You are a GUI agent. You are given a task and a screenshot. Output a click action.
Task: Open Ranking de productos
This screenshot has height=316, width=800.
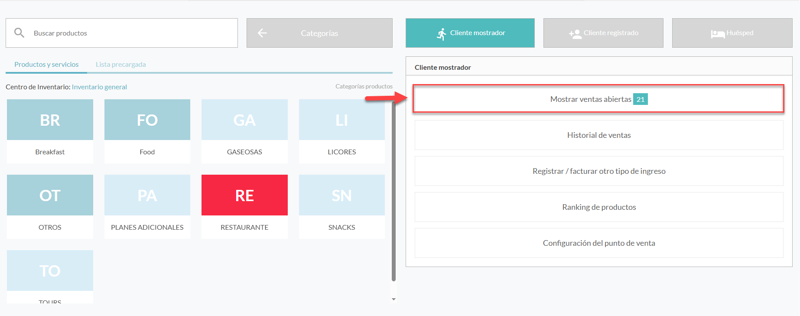pyautogui.click(x=598, y=207)
